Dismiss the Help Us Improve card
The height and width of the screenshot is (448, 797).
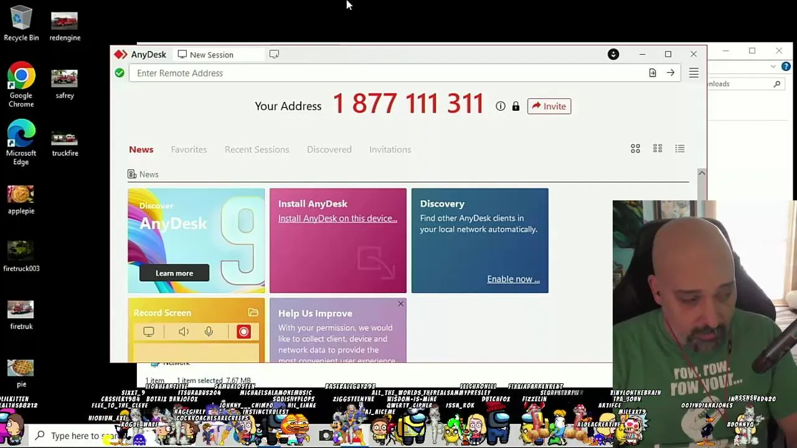tap(401, 304)
